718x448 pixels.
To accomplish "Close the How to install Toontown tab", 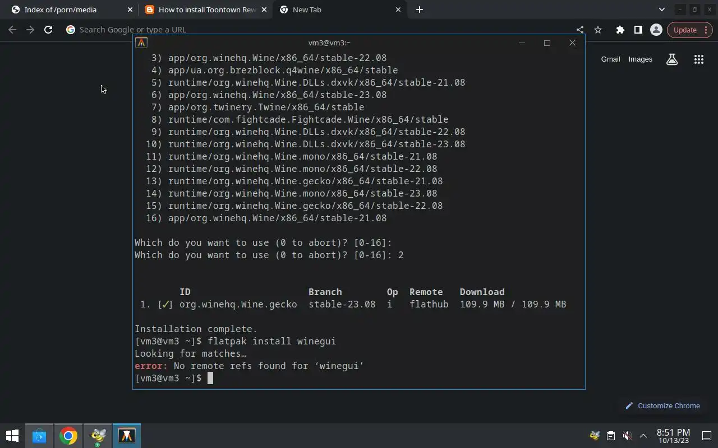I will tap(264, 10).
